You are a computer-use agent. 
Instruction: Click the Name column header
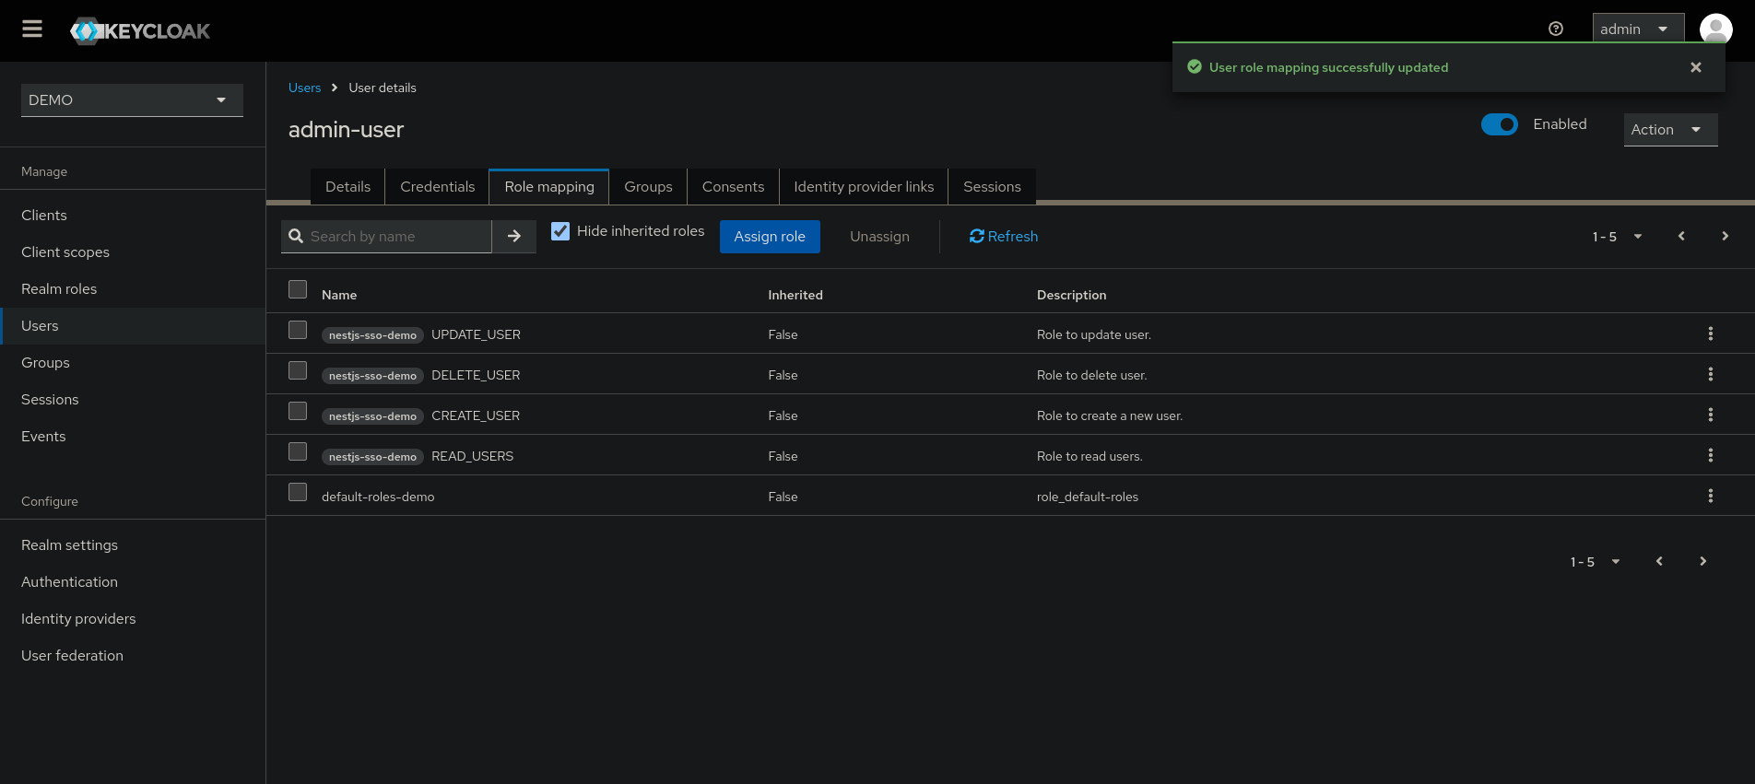click(x=339, y=295)
